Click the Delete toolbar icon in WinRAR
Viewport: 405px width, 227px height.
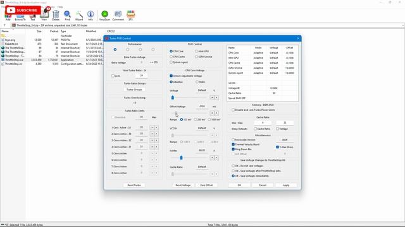pyautogui.click(x=56, y=15)
